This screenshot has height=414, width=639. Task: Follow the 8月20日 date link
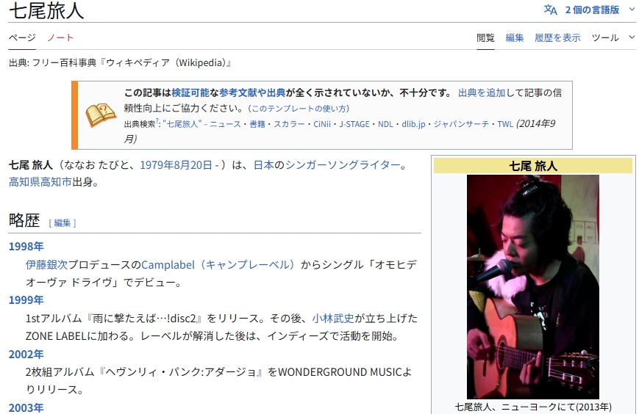click(193, 164)
